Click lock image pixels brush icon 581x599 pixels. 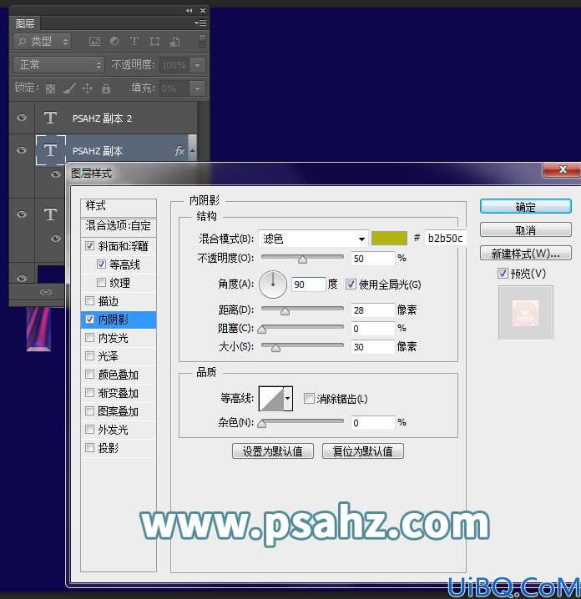click(x=69, y=88)
